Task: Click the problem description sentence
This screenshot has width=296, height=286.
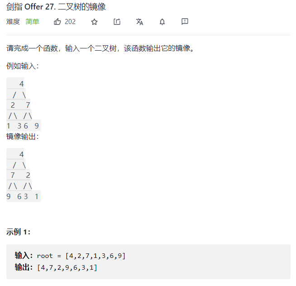Action: [100, 48]
